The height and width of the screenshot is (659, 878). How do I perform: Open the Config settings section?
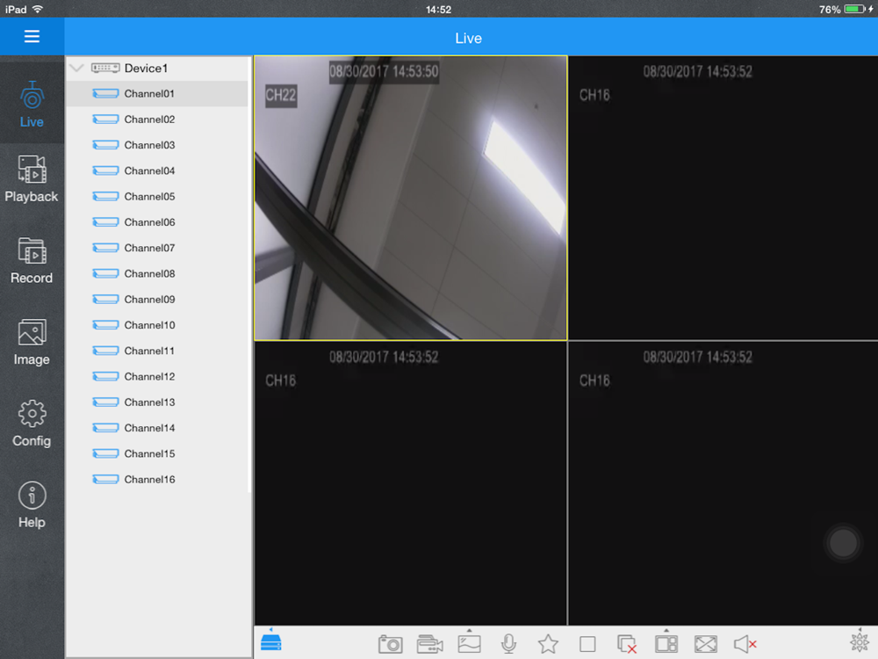tap(32, 424)
